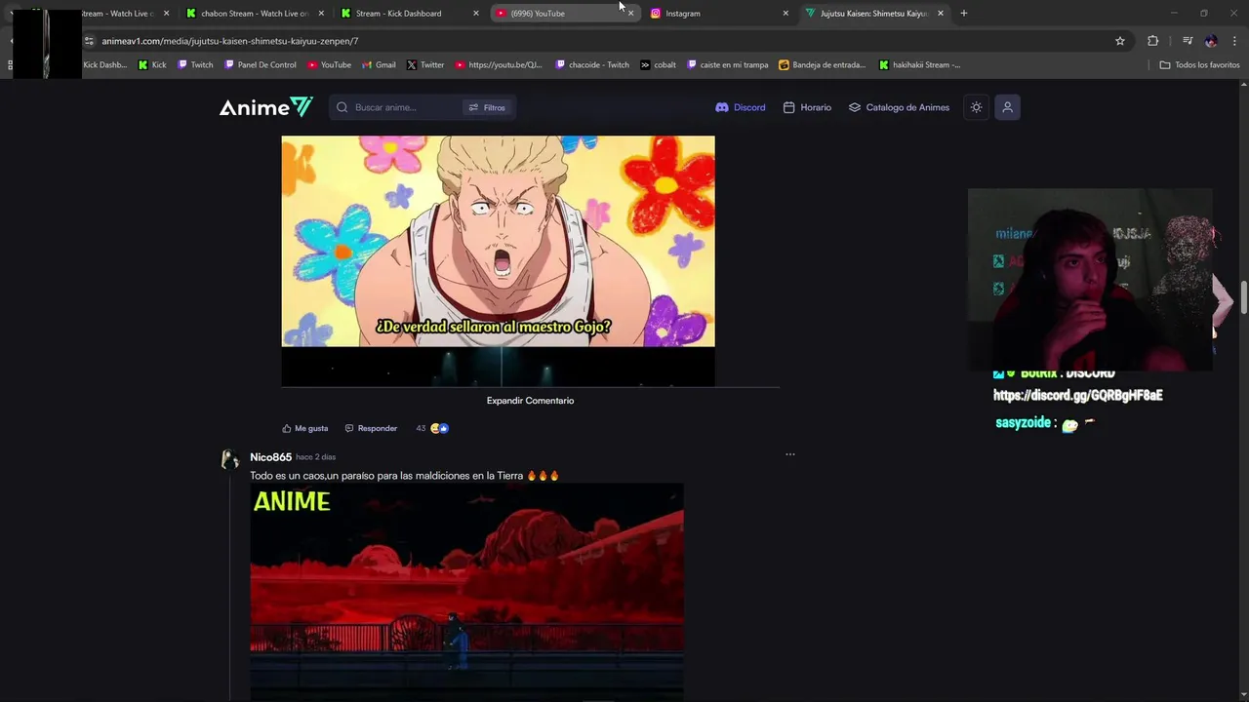Open the https://youtu.be bookmark
Viewport: 1249px width, 702px height.
[499, 65]
